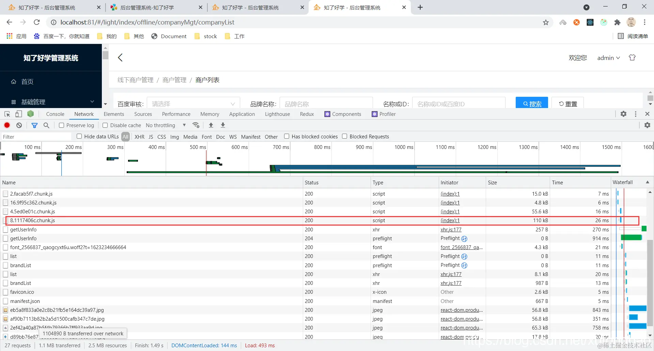Open network conditions wifi icon

tap(196, 125)
